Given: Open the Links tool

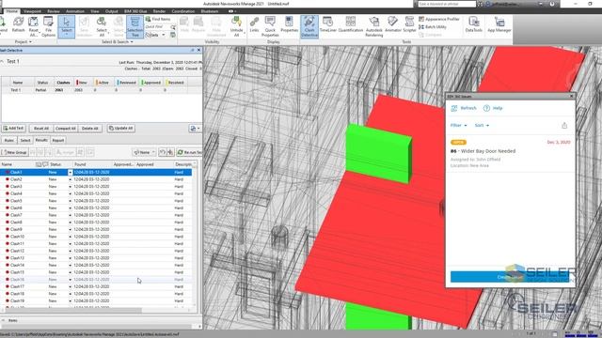Looking at the screenshot, I should 254,24.
